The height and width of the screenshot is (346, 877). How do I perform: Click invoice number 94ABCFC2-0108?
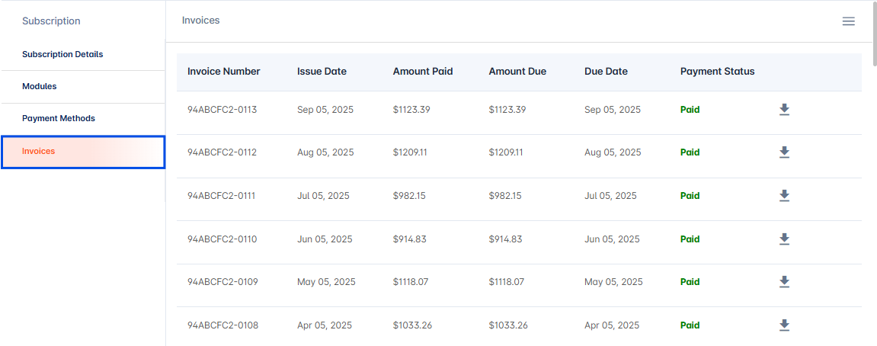click(222, 325)
